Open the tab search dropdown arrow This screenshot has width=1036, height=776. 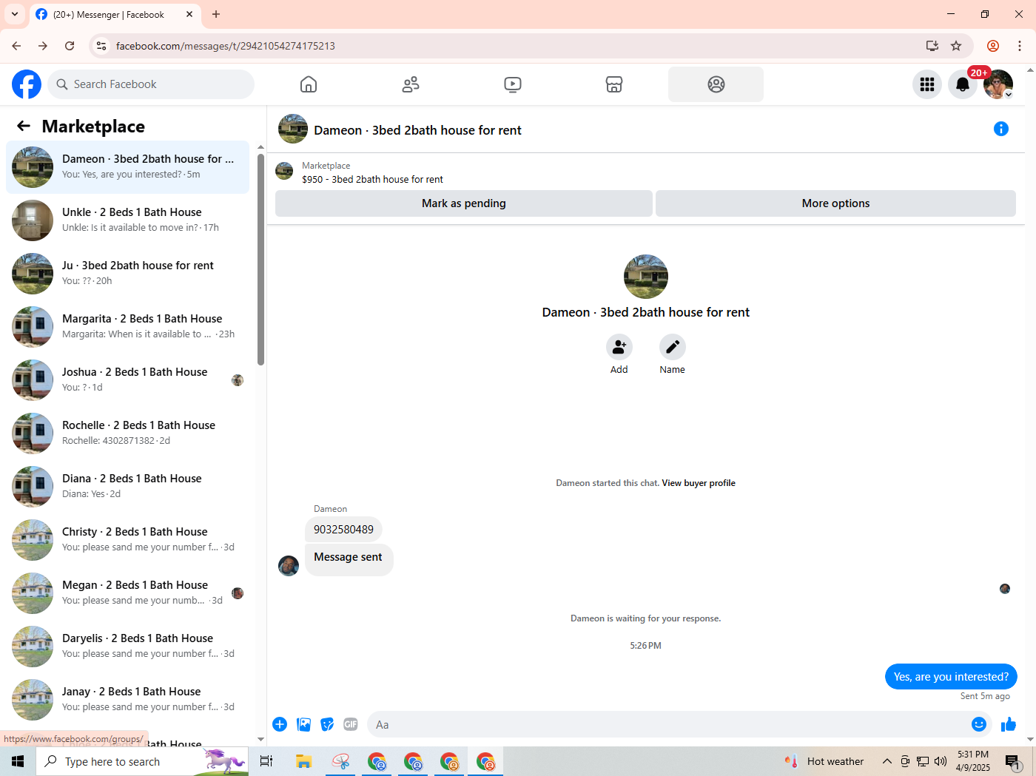click(x=15, y=14)
